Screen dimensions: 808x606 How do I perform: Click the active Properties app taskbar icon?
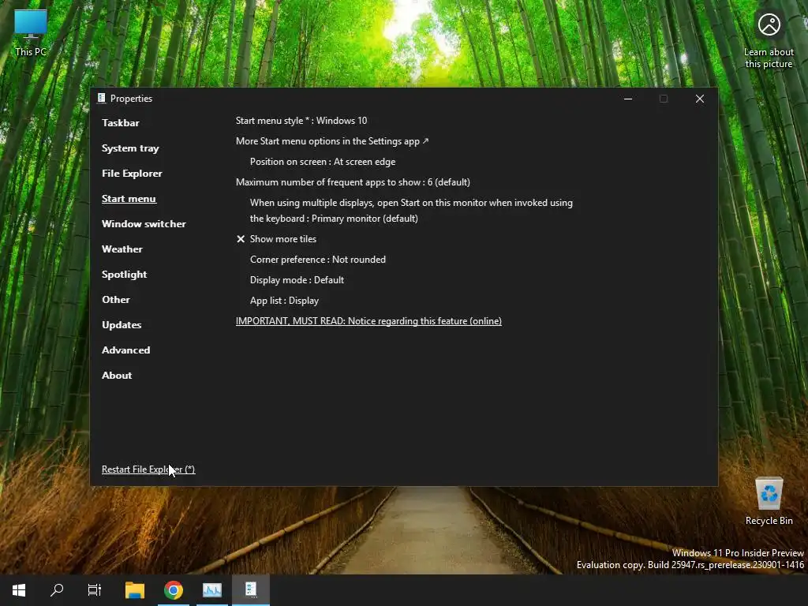click(x=251, y=589)
